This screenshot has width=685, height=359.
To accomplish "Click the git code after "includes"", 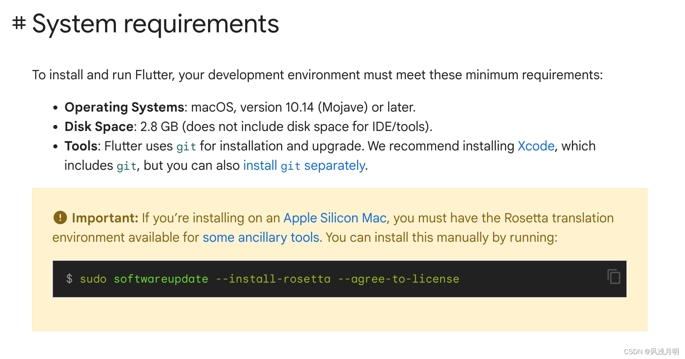I will 126,166.
